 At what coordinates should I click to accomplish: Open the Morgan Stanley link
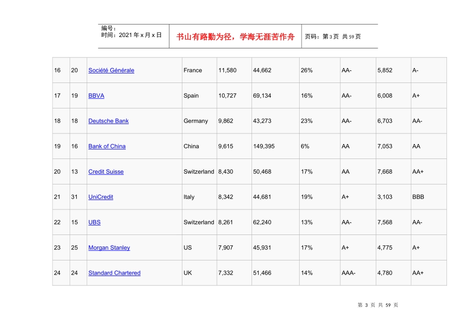109,248
